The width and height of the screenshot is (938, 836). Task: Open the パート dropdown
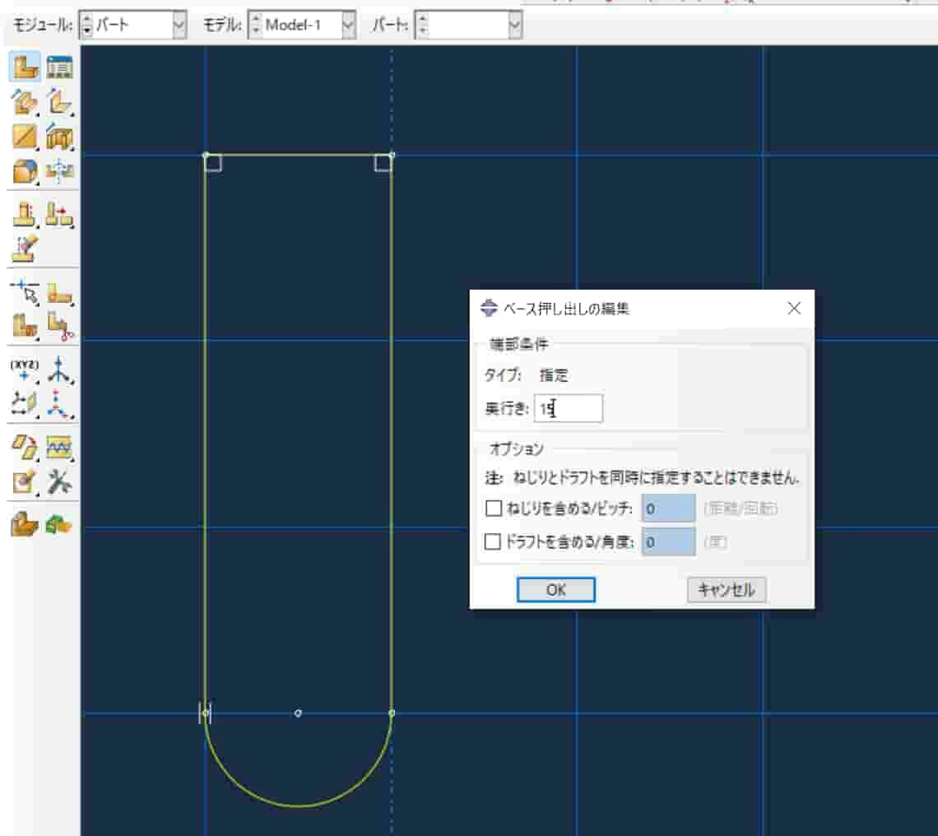(x=514, y=26)
